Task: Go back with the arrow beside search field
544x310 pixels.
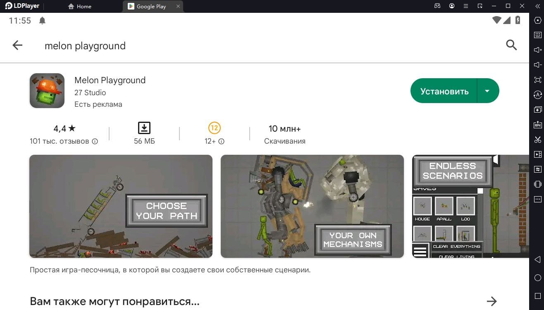Action: (x=17, y=46)
